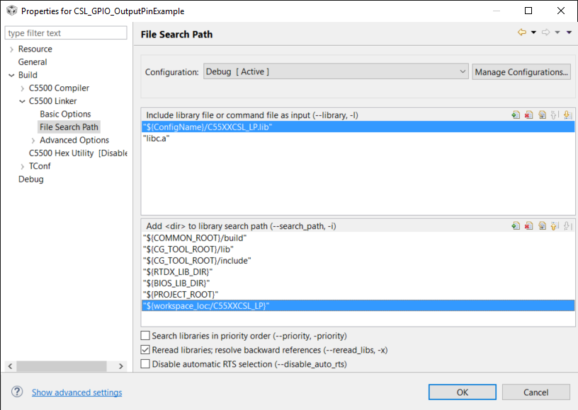Image resolution: width=578 pixels, height=410 pixels.
Task: Click Edit icon for library file list
Action: tap(542, 115)
